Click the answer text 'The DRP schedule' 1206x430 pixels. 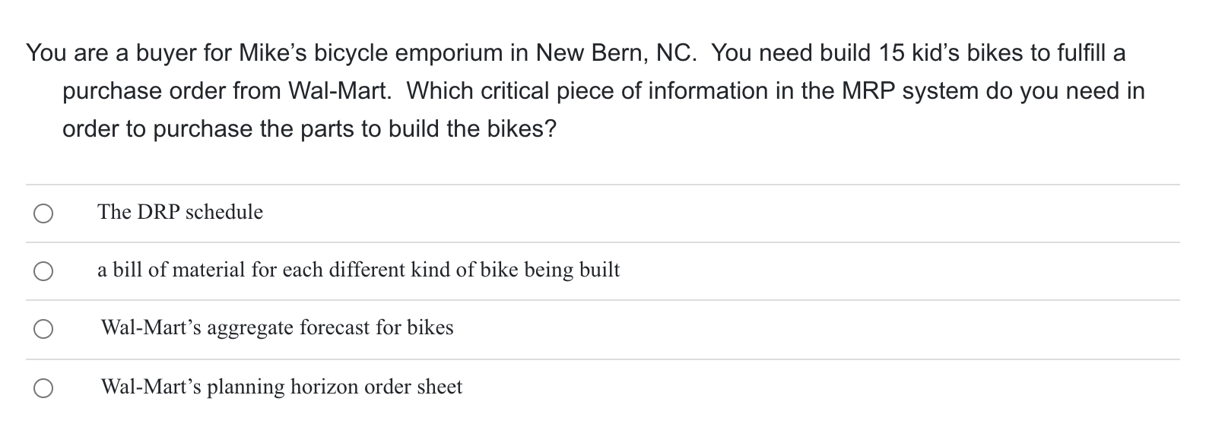[x=180, y=212]
